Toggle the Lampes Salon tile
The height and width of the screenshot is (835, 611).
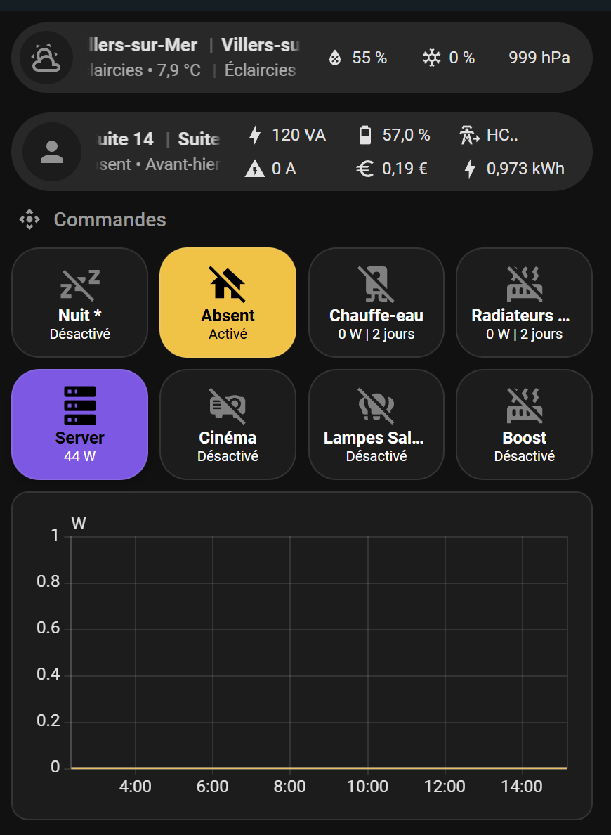click(376, 425)
